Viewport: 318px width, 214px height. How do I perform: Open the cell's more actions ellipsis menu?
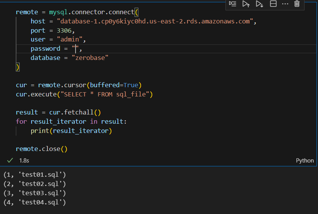(285, 4)
